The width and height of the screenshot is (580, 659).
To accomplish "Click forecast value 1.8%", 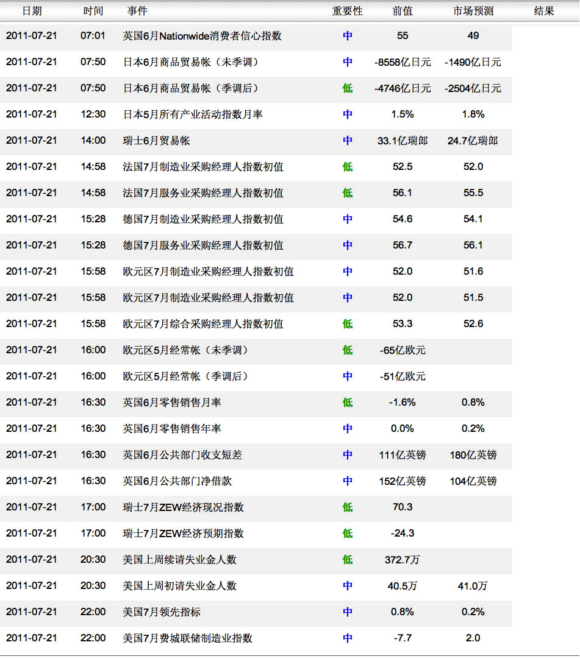I will (473, 115).
